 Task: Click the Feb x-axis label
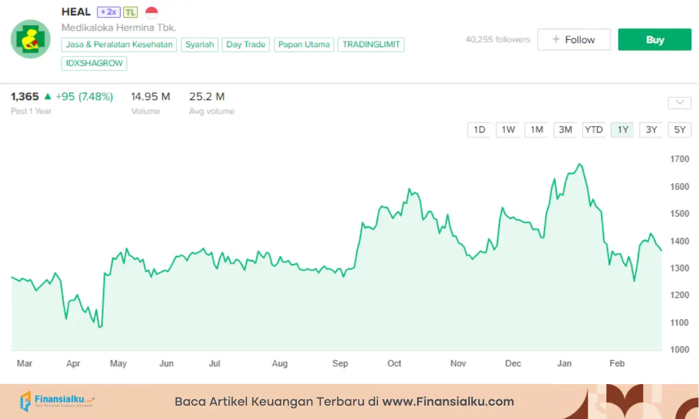(617, 363)
